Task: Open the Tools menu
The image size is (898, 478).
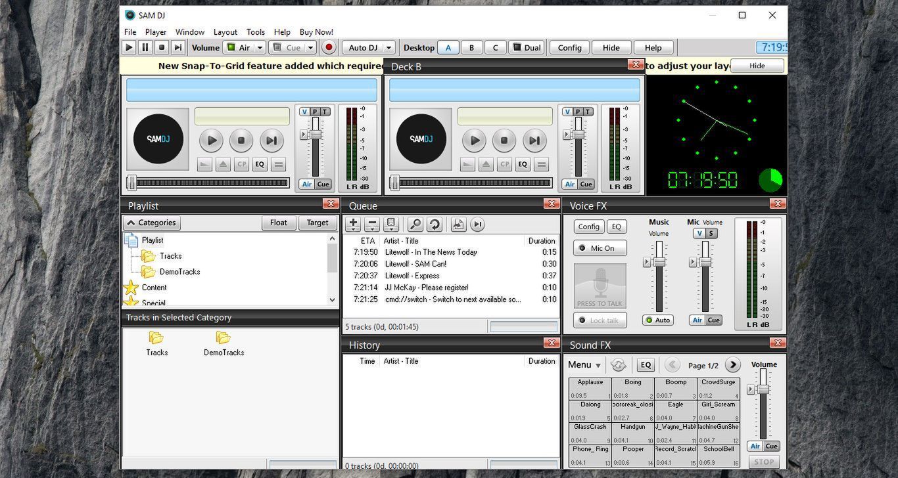Action: click(256, 32)
